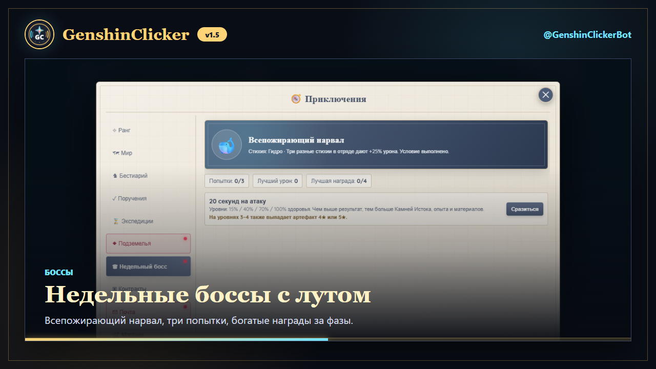Viewport: 656px width, 369px height.
Task: Click the narwhal boss avatar icon
Action: point(227,145)
